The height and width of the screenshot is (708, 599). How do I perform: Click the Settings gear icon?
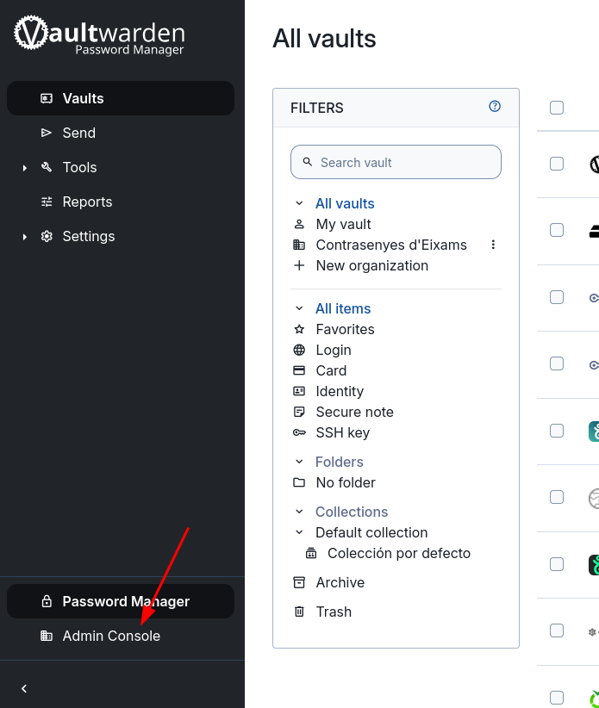pyautogui.click(x=47, y=236)
